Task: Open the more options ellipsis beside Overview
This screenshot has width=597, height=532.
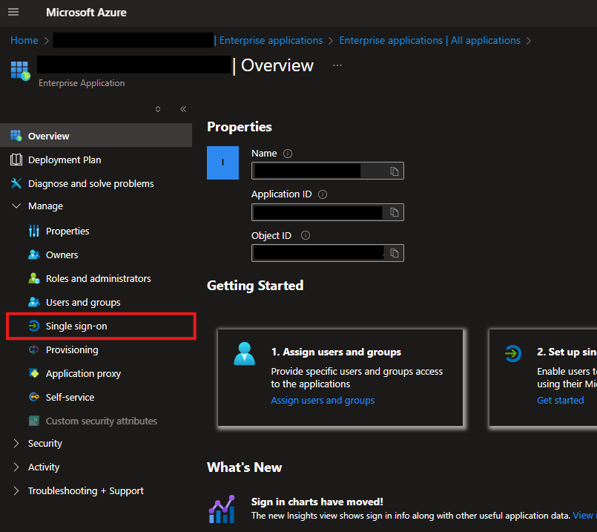Action: [337, 65]
